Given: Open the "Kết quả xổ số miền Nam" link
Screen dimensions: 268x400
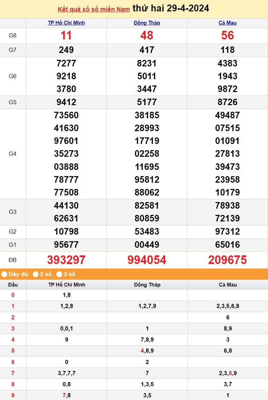Looking at the screenshot, I should coord(94,9).
